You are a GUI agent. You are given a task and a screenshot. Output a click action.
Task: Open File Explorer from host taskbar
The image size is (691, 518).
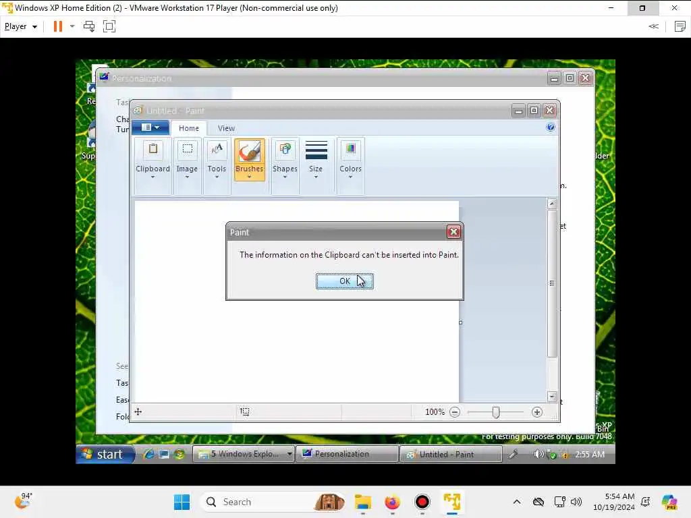[x=362, y=502]
